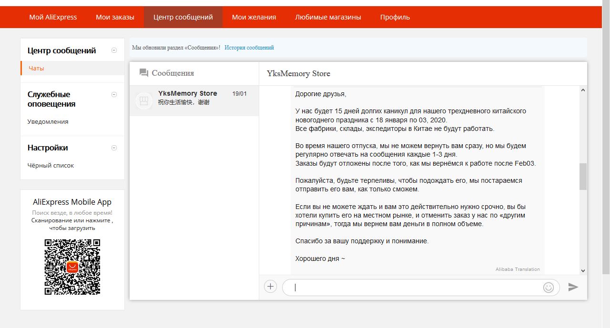Viewport: 610px width, 328px height.
Task: Click the YksMemory Store avatar icon
Action: pyautogui.click(x=144, y=101)
